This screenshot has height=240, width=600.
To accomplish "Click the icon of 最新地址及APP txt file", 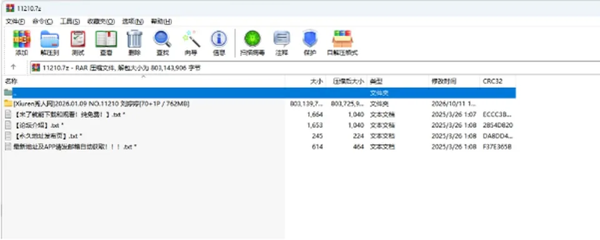I will coord(8,146).
